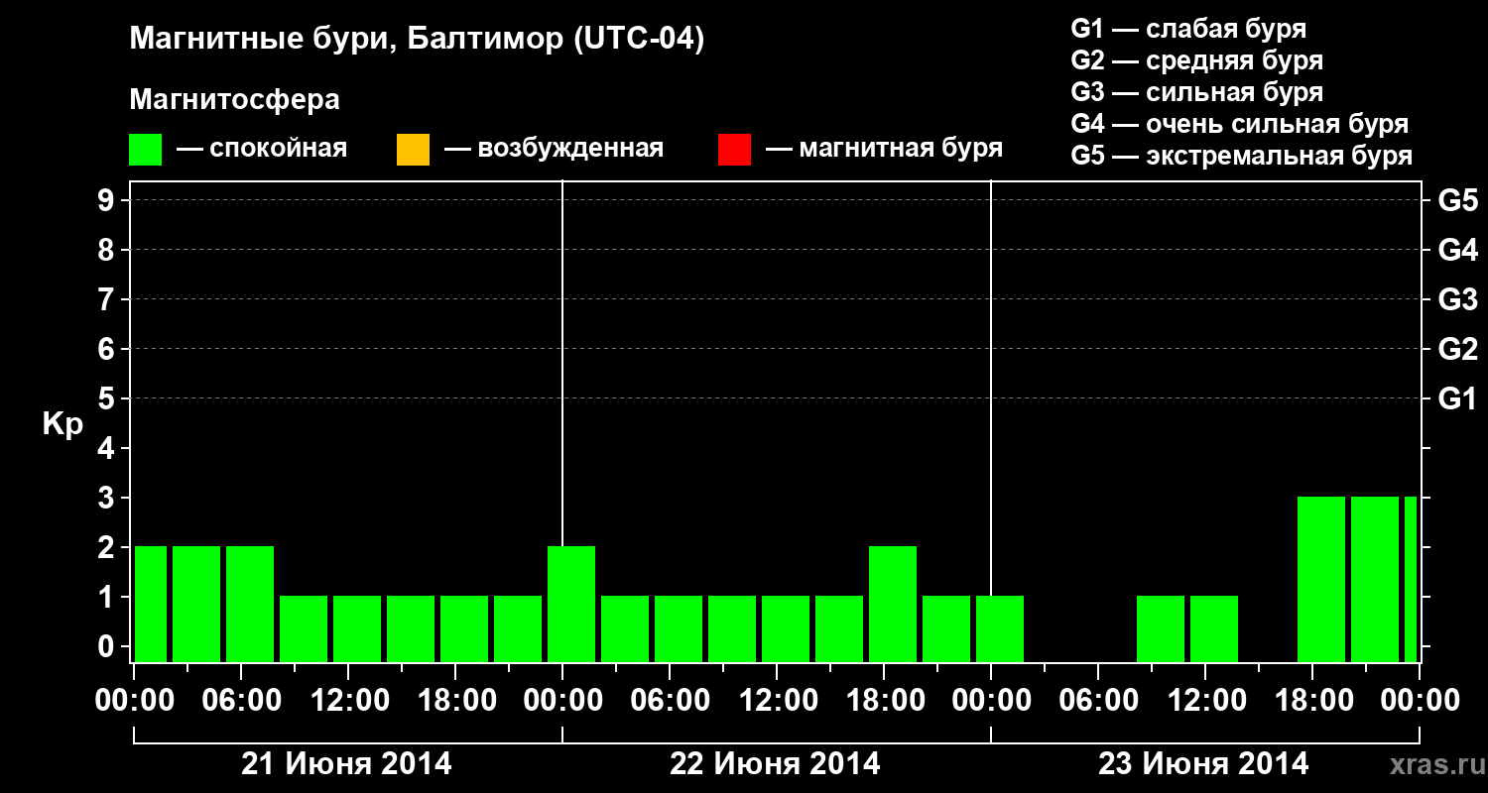This screenshot has height=793, width=1488.
Task: Click the '9' value on the Kp axis
Action: click(x=108, y=201)
